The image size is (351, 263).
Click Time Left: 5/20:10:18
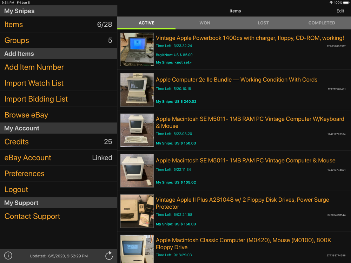click(173, 89)
